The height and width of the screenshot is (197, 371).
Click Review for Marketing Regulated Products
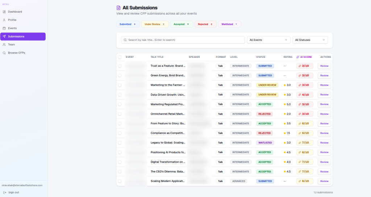[324, 104]
